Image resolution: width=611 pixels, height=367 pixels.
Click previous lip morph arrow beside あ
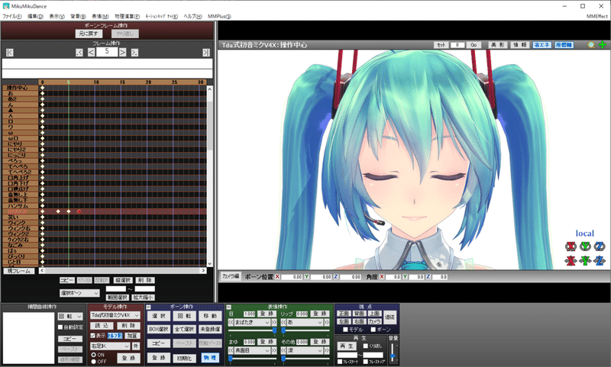283,323
